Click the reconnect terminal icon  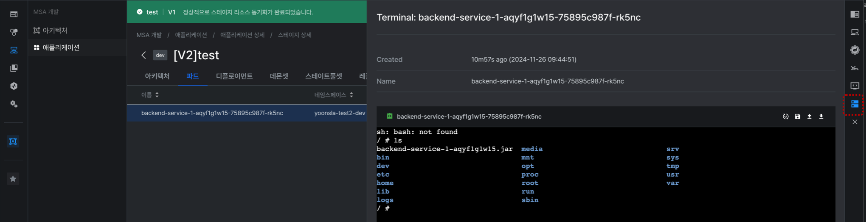coord(786,117)
